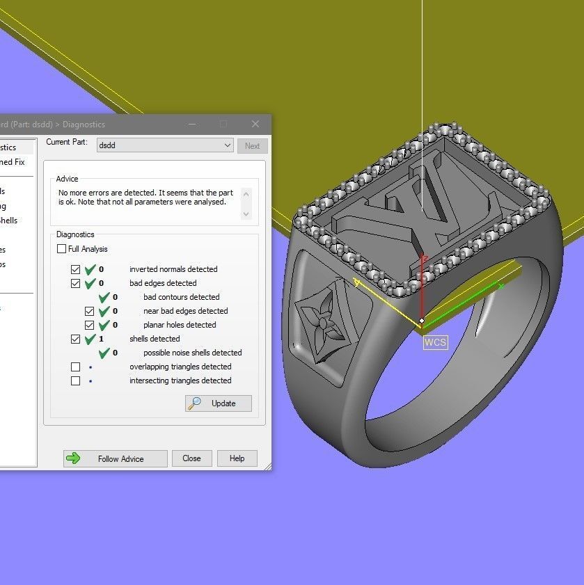Click green checkmark beside bad contours detected
The image size is (584, 585).
click(x=104, y=296)
